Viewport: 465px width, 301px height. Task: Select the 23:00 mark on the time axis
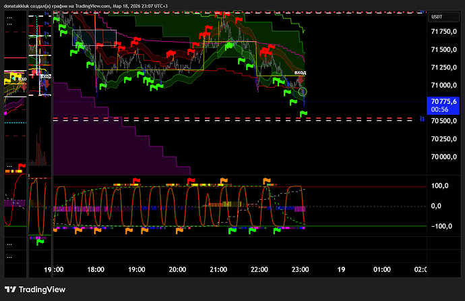[299, 269]
